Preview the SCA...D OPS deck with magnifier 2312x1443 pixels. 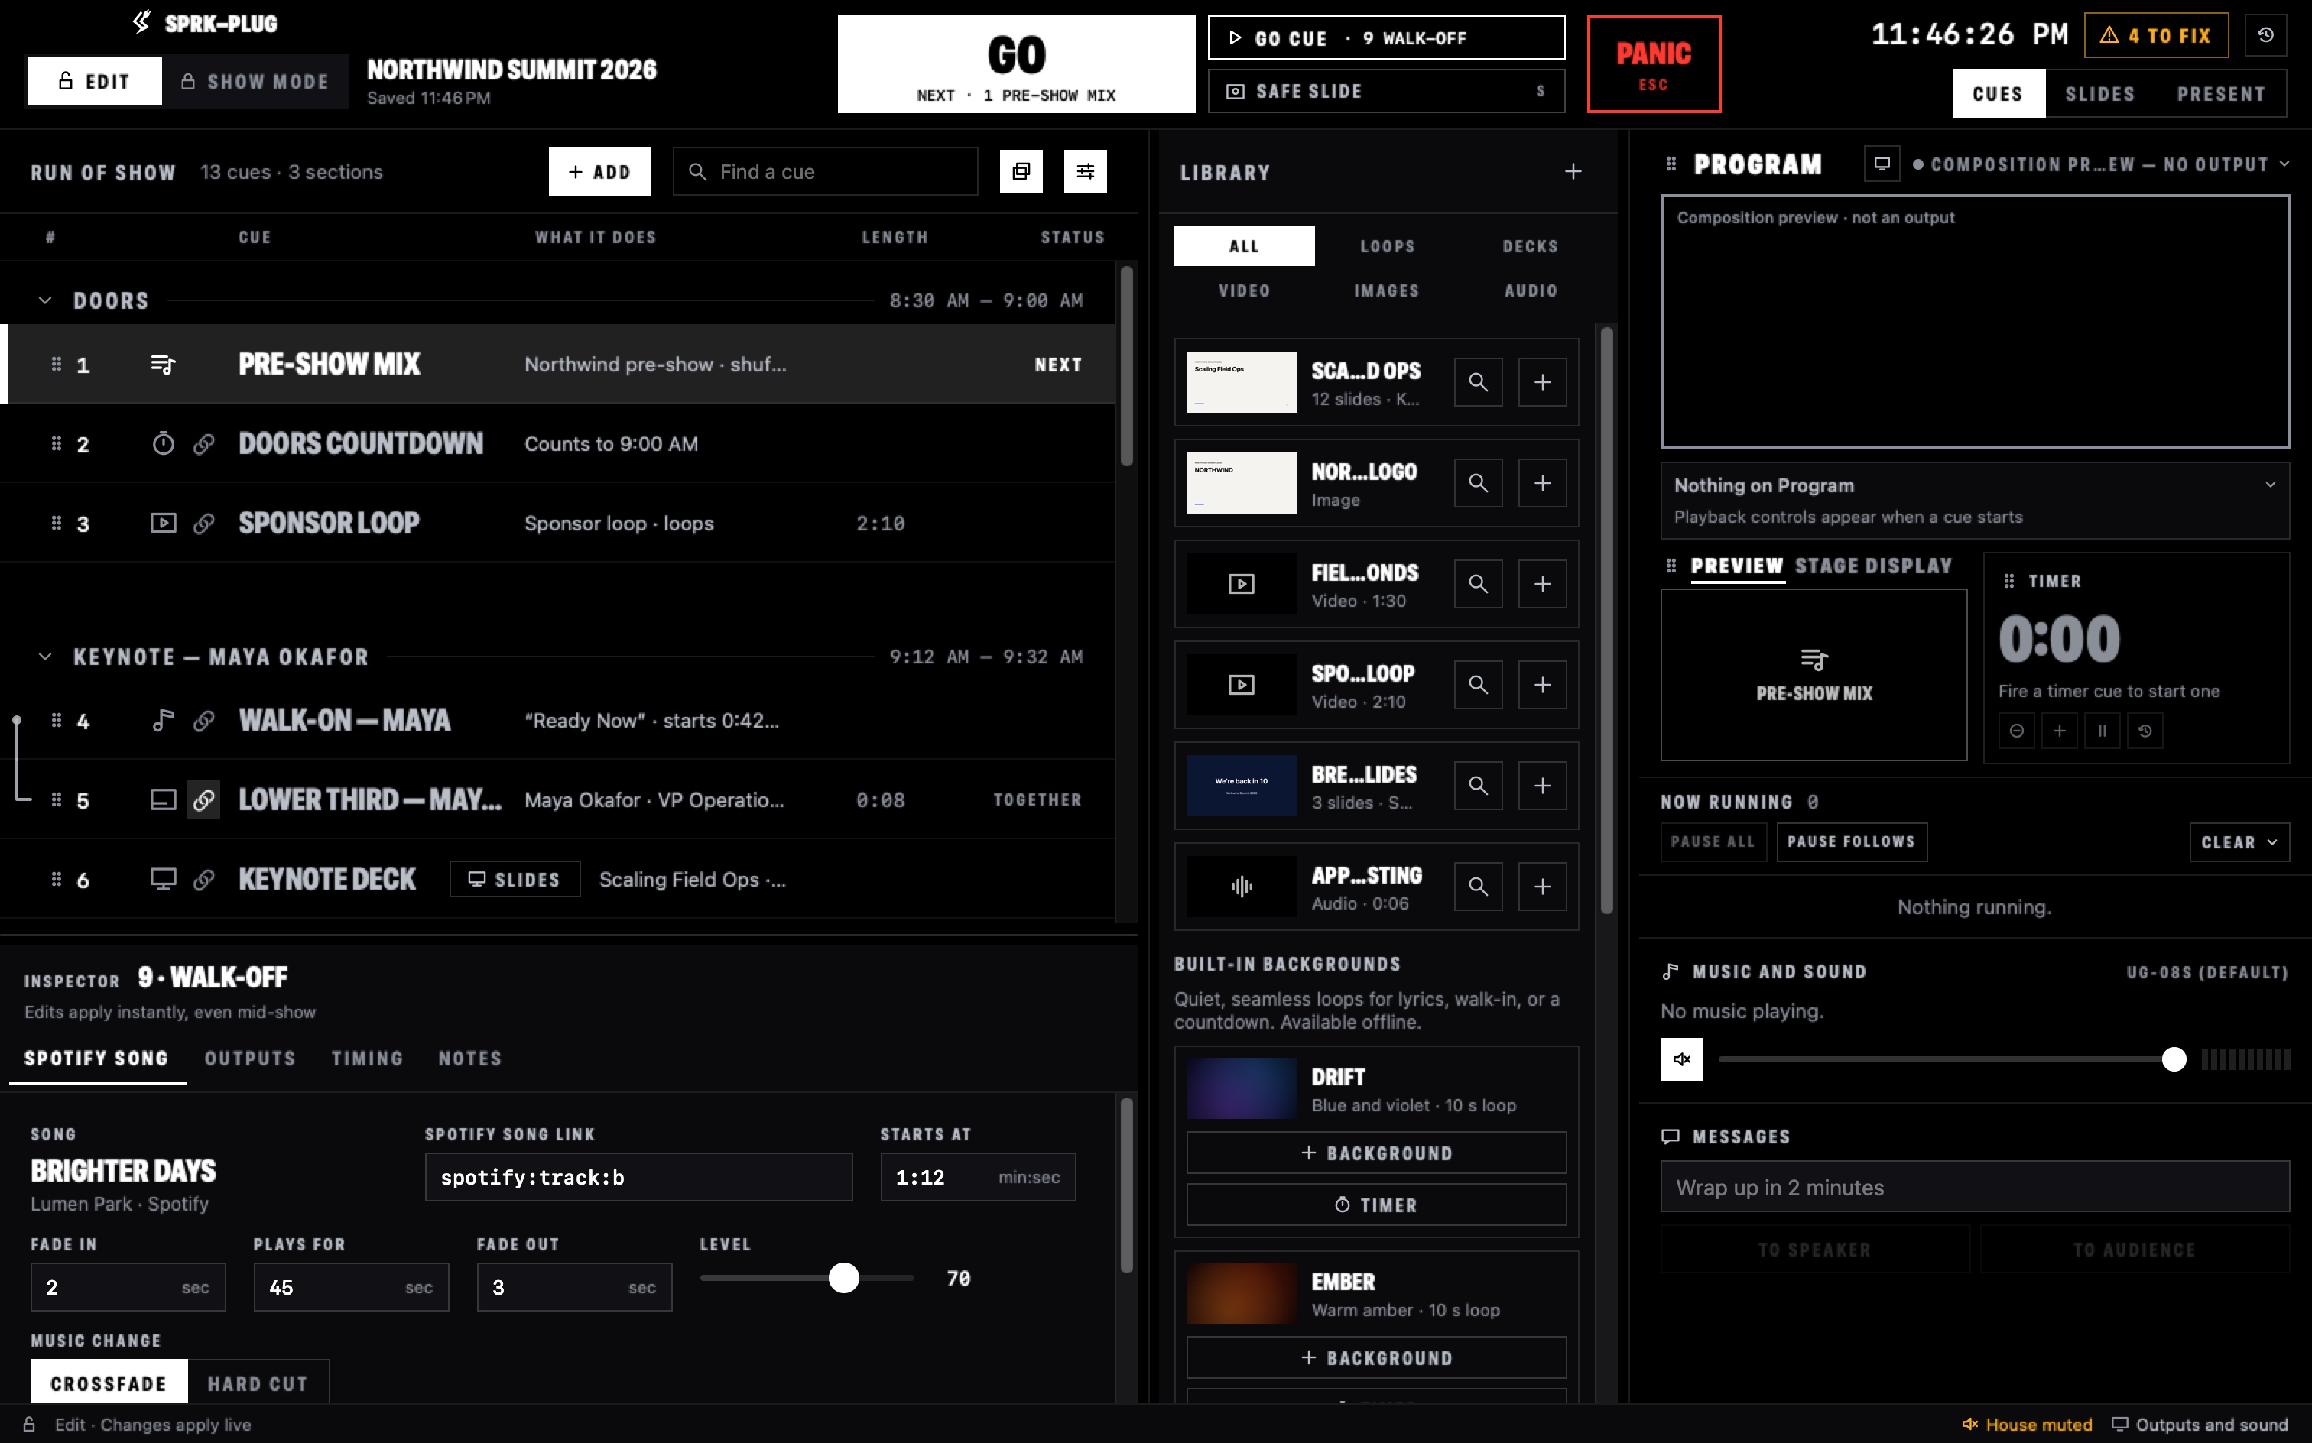coord(1478,381)
